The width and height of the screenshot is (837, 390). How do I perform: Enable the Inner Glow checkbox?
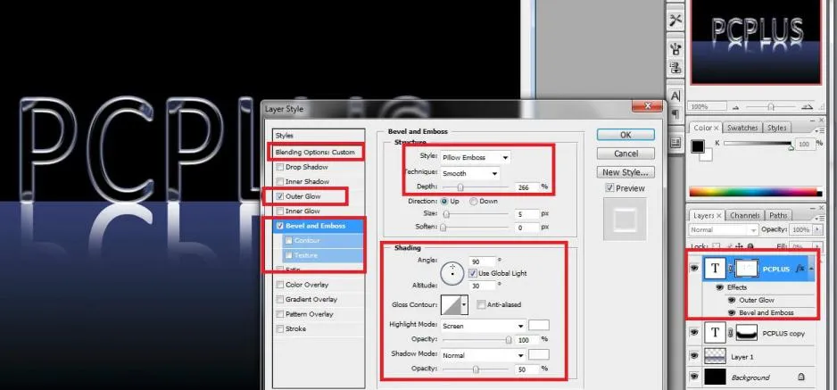(x=279, y=212)
